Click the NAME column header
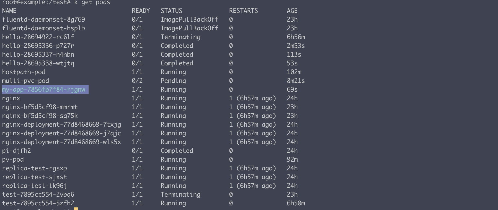498x210 pixels. pyautogui.click(x=9, y=11)
